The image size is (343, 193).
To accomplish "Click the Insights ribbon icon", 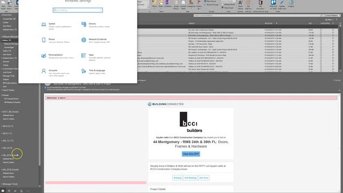I will click(x=291, y=4).
